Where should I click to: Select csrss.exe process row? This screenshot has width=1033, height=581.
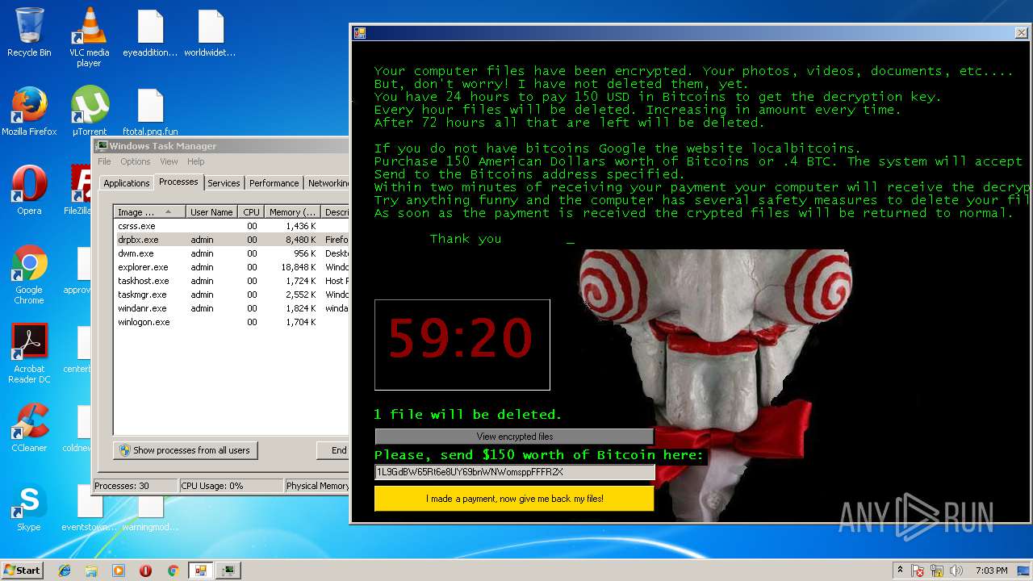[x=231, y=226]
